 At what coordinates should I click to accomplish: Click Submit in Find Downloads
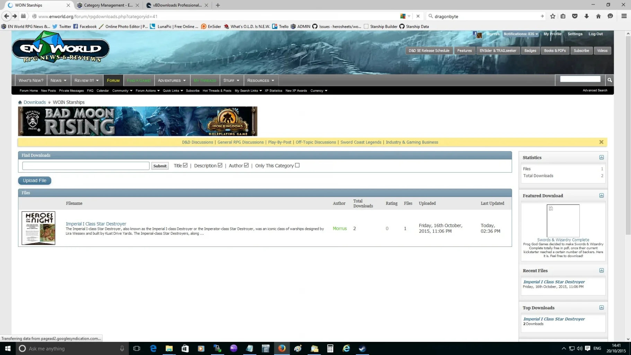pos(160,166)
